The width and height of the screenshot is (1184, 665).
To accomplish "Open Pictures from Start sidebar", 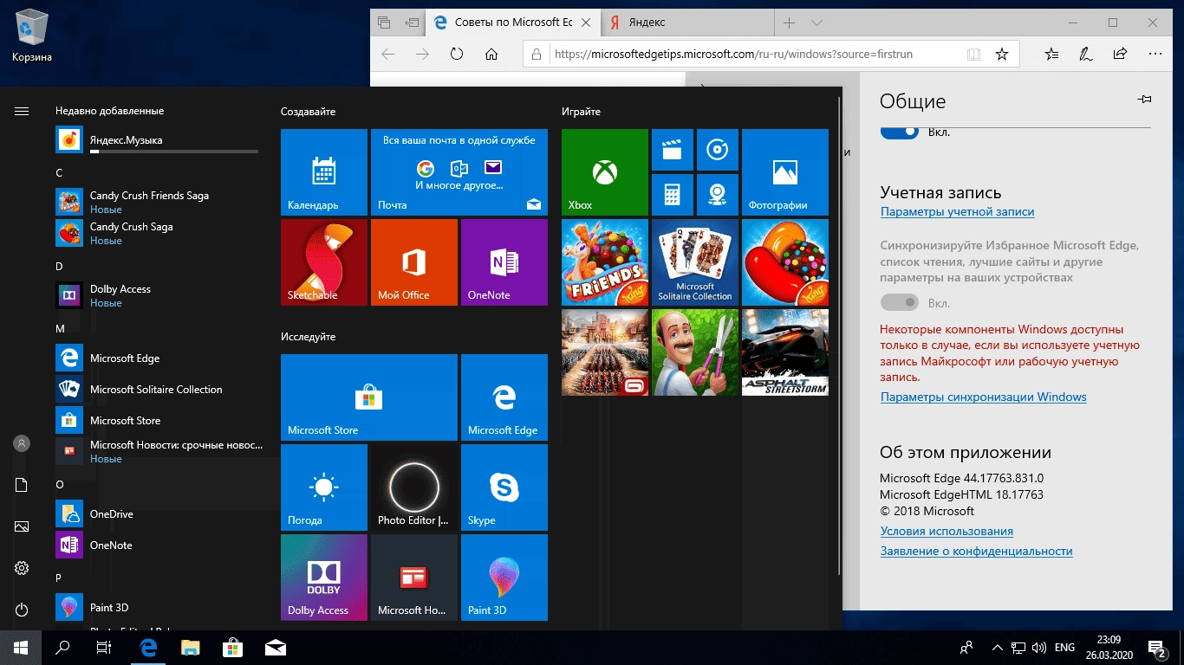I will coord(22,526).
